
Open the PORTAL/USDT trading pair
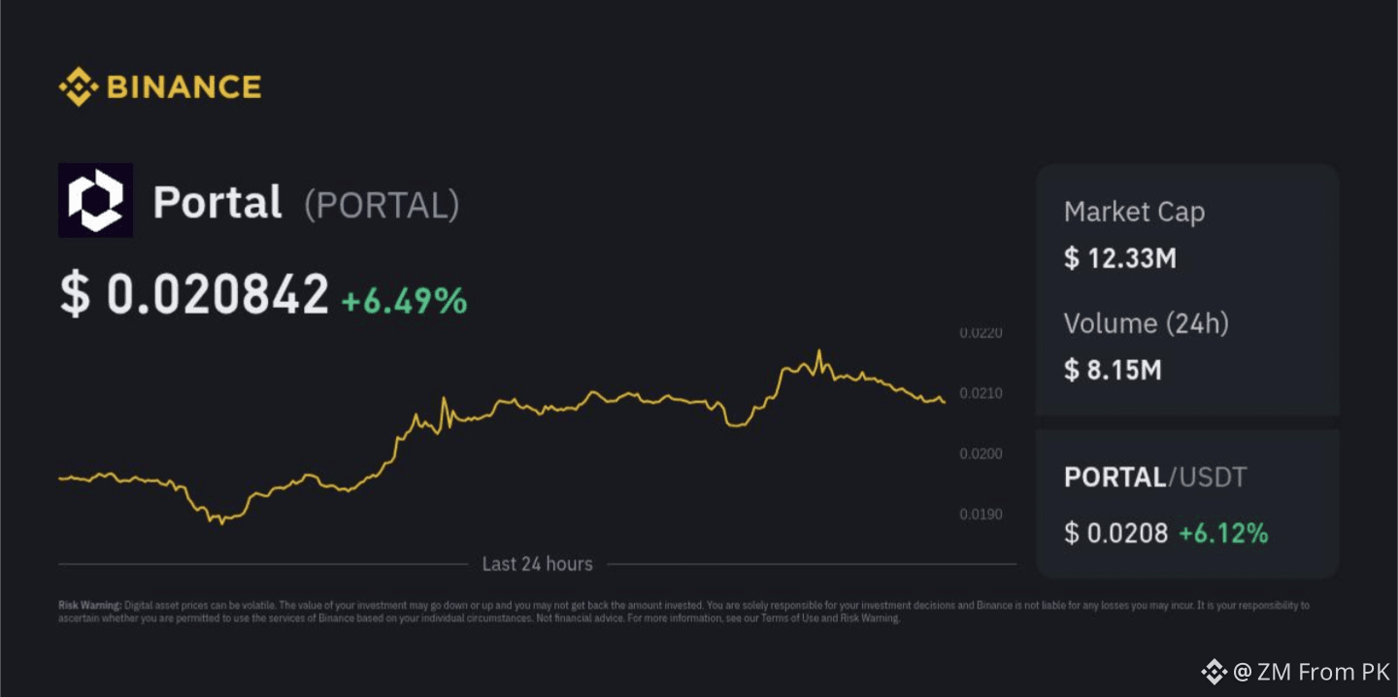pyautogui.click(x=1155, y=477)
